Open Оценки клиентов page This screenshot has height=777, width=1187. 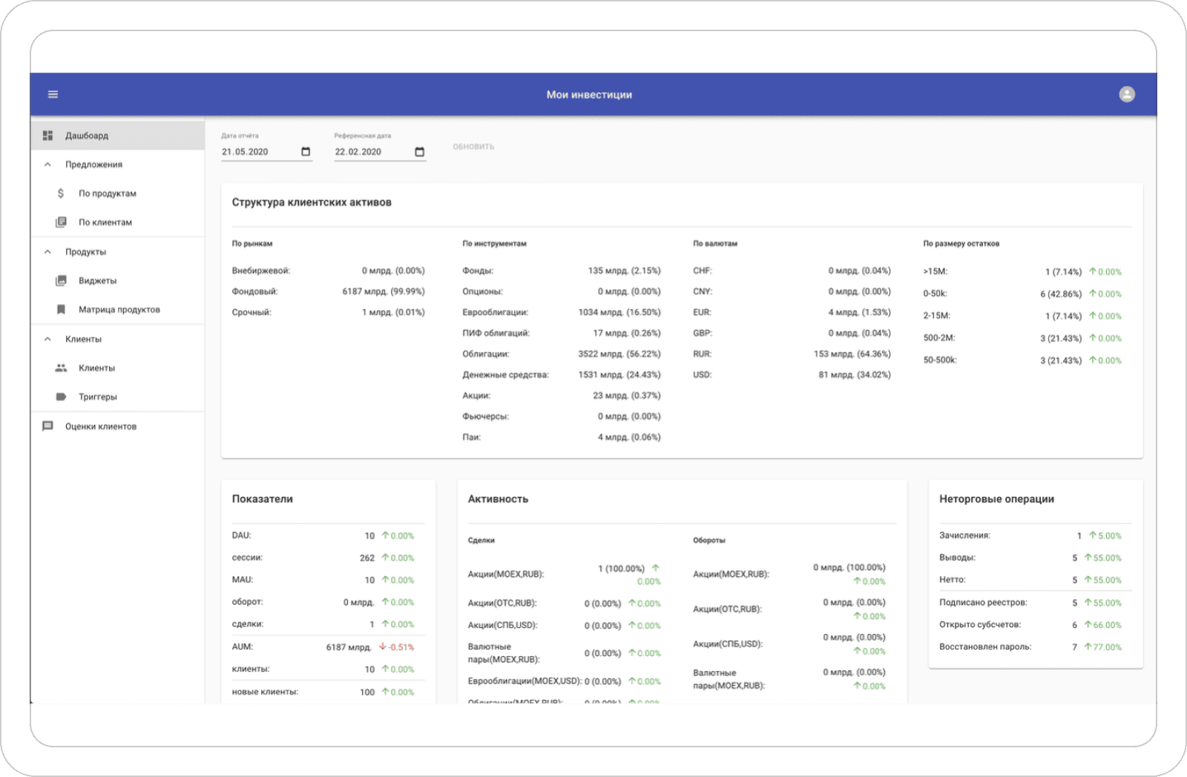(x=117, y=426)
